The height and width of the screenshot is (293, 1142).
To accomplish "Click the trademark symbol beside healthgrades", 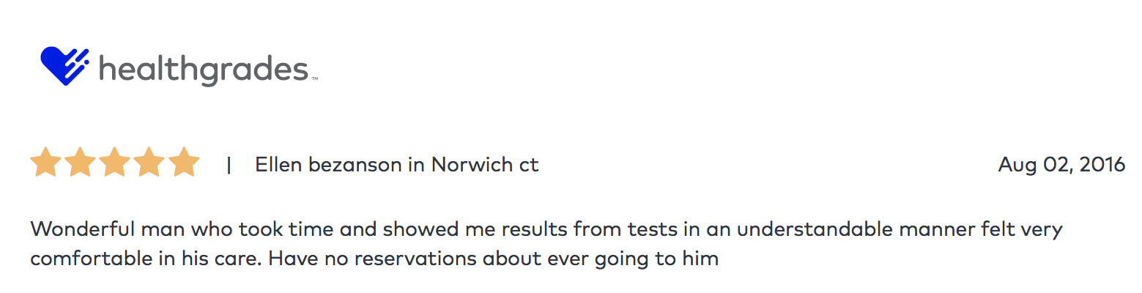I will [x=315, y=78].
